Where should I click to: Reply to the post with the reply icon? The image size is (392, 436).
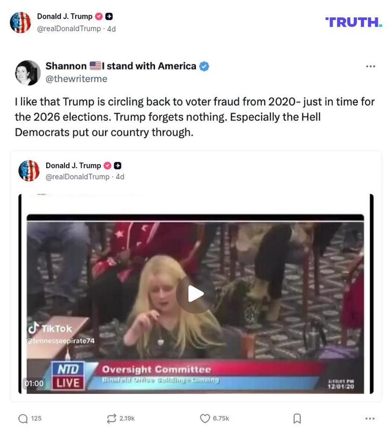(x=22, y=418)
